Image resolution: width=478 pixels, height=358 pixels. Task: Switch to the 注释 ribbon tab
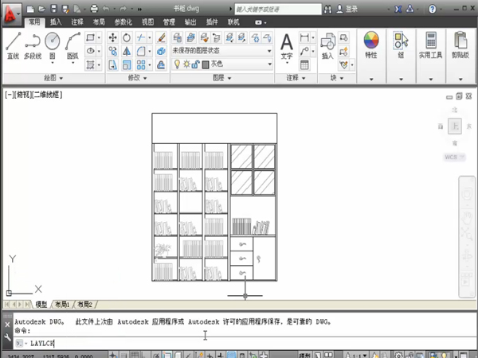77,22
